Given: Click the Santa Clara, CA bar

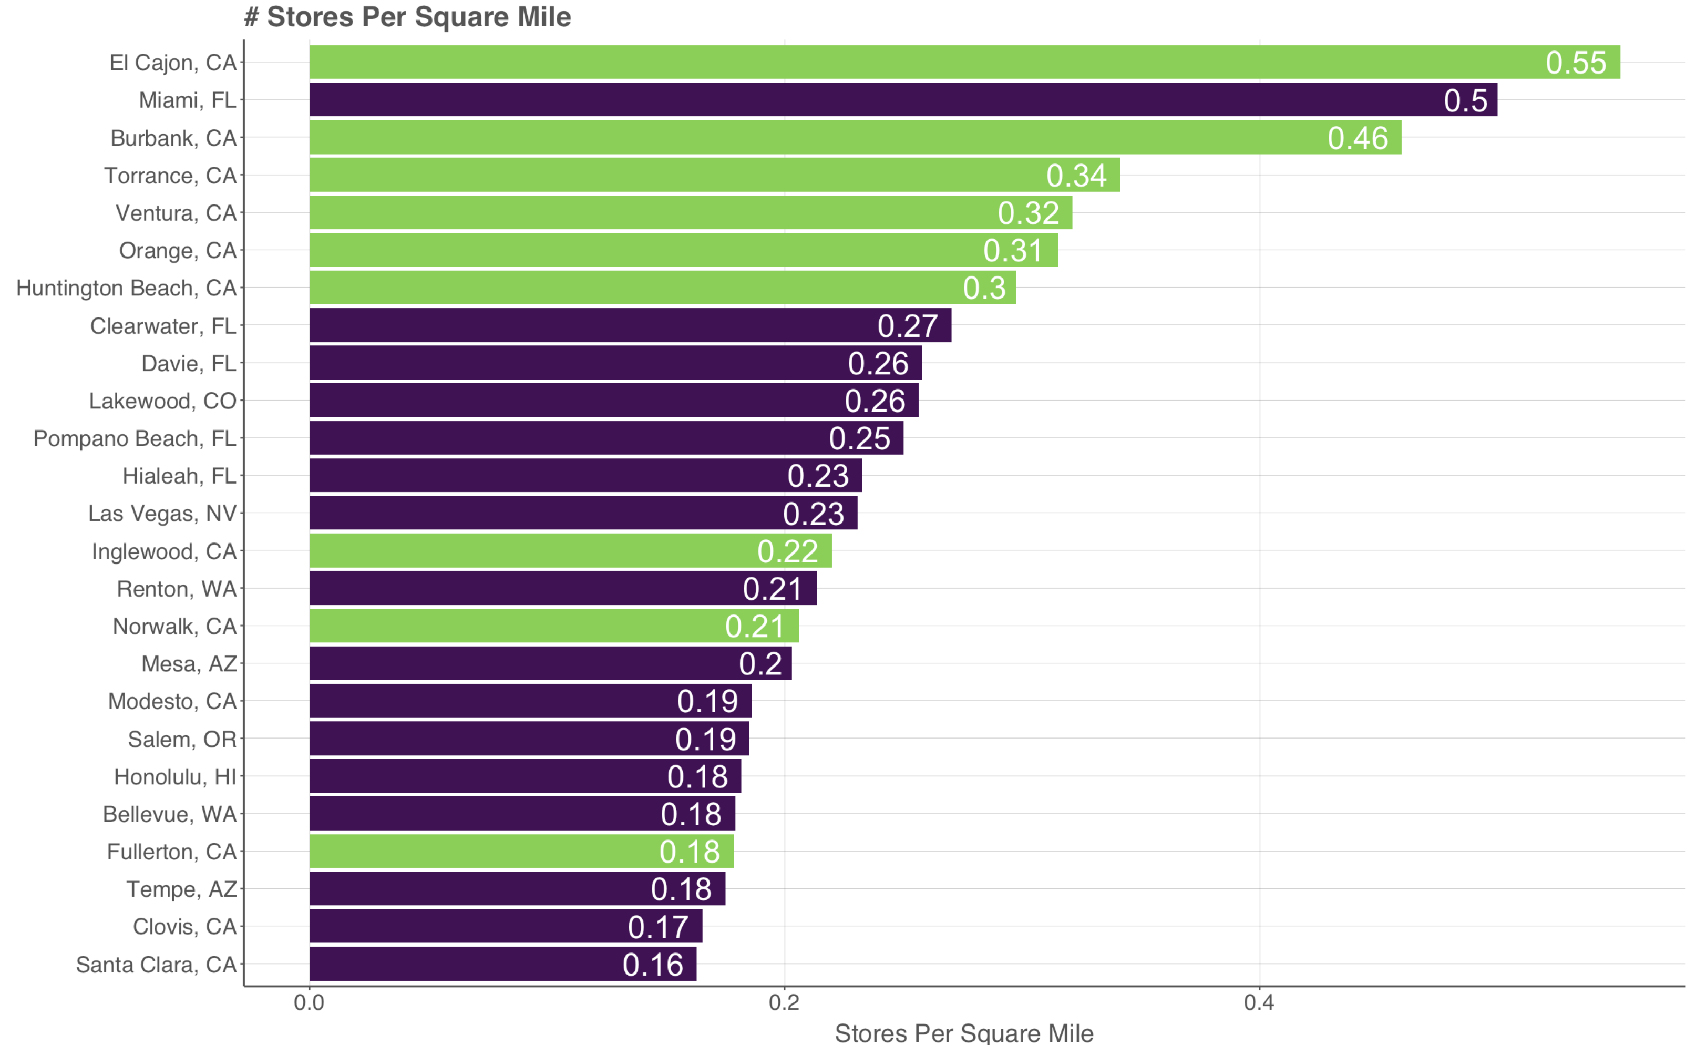Looking at the screenshot, I should pos(502,964).
